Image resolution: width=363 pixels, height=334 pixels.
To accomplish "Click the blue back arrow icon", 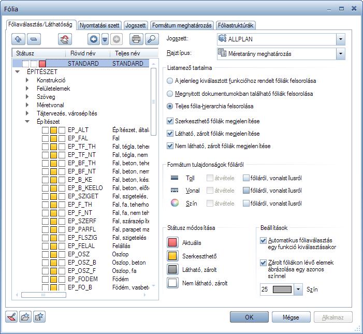I will click(x=94, y=39).
